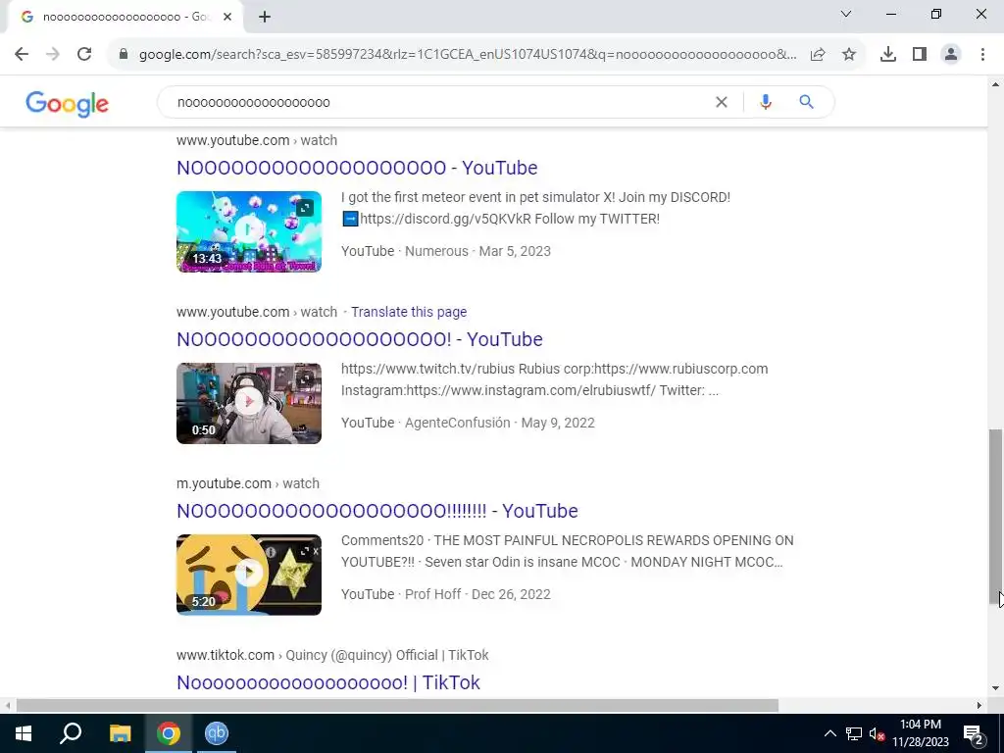Play the 13:43 pet simulator video thumbnail
The image size is (1004, 753).
coord(249,231)
